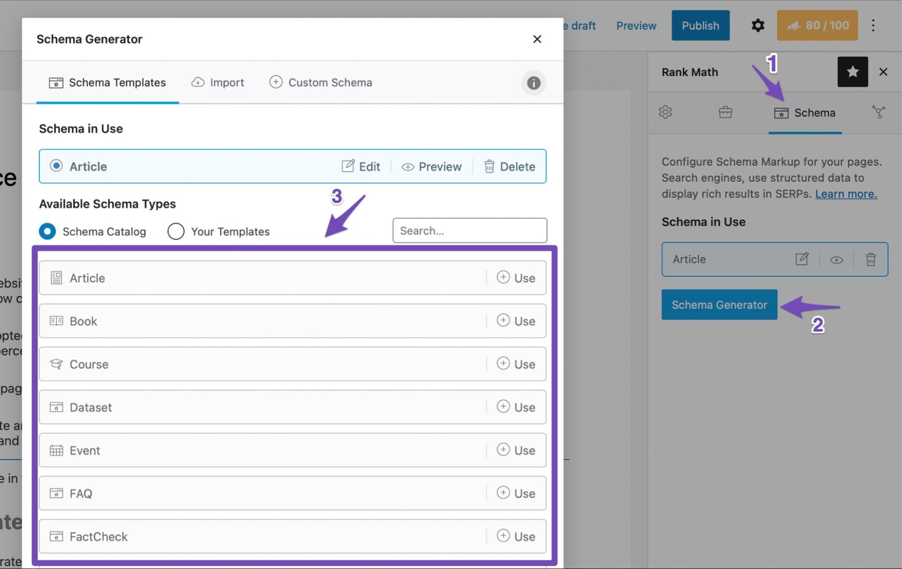
Task: Open the Social share tab in Rank Math
Action: (879, 113)
